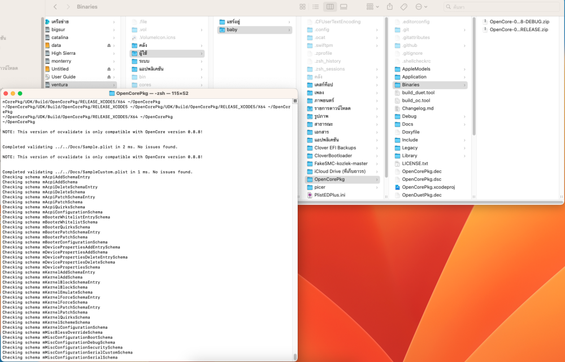The width and height of the screenshot is (565, 362).
Task: Go forward in Finder navigation
Action: [68, 6]
